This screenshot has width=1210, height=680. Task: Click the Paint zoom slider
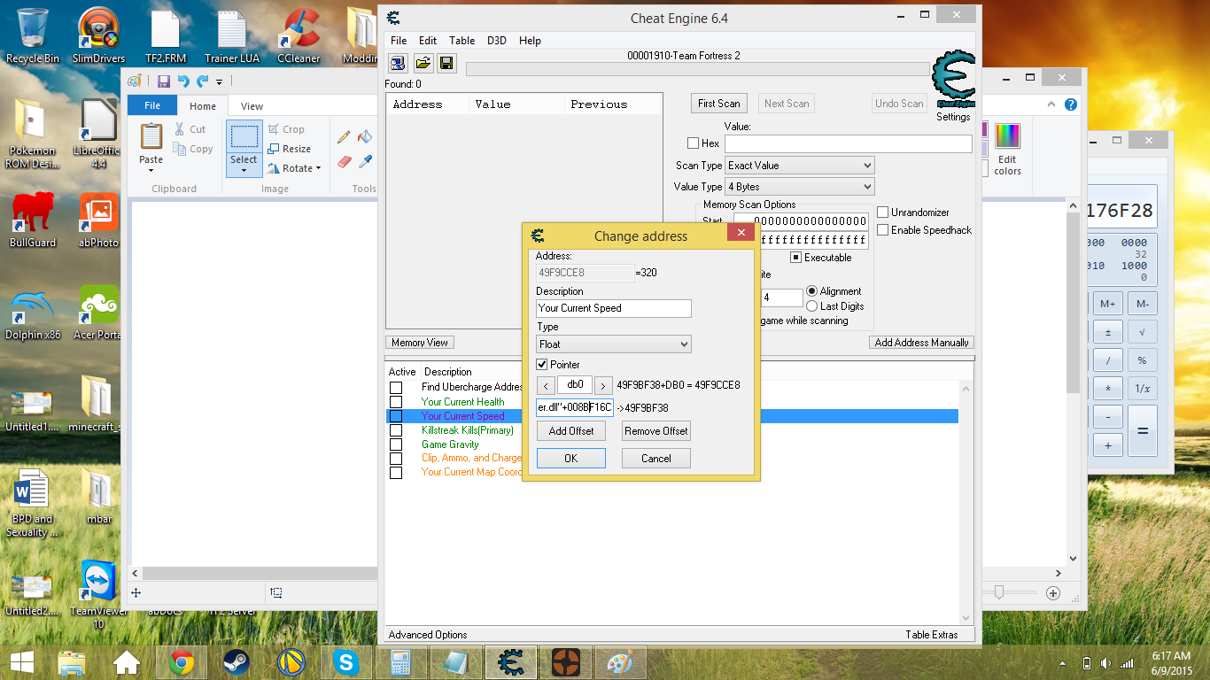tap(1000, 592)
